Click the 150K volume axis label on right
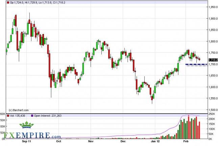This screenshot has height=146, width=218. coord(212,124)
